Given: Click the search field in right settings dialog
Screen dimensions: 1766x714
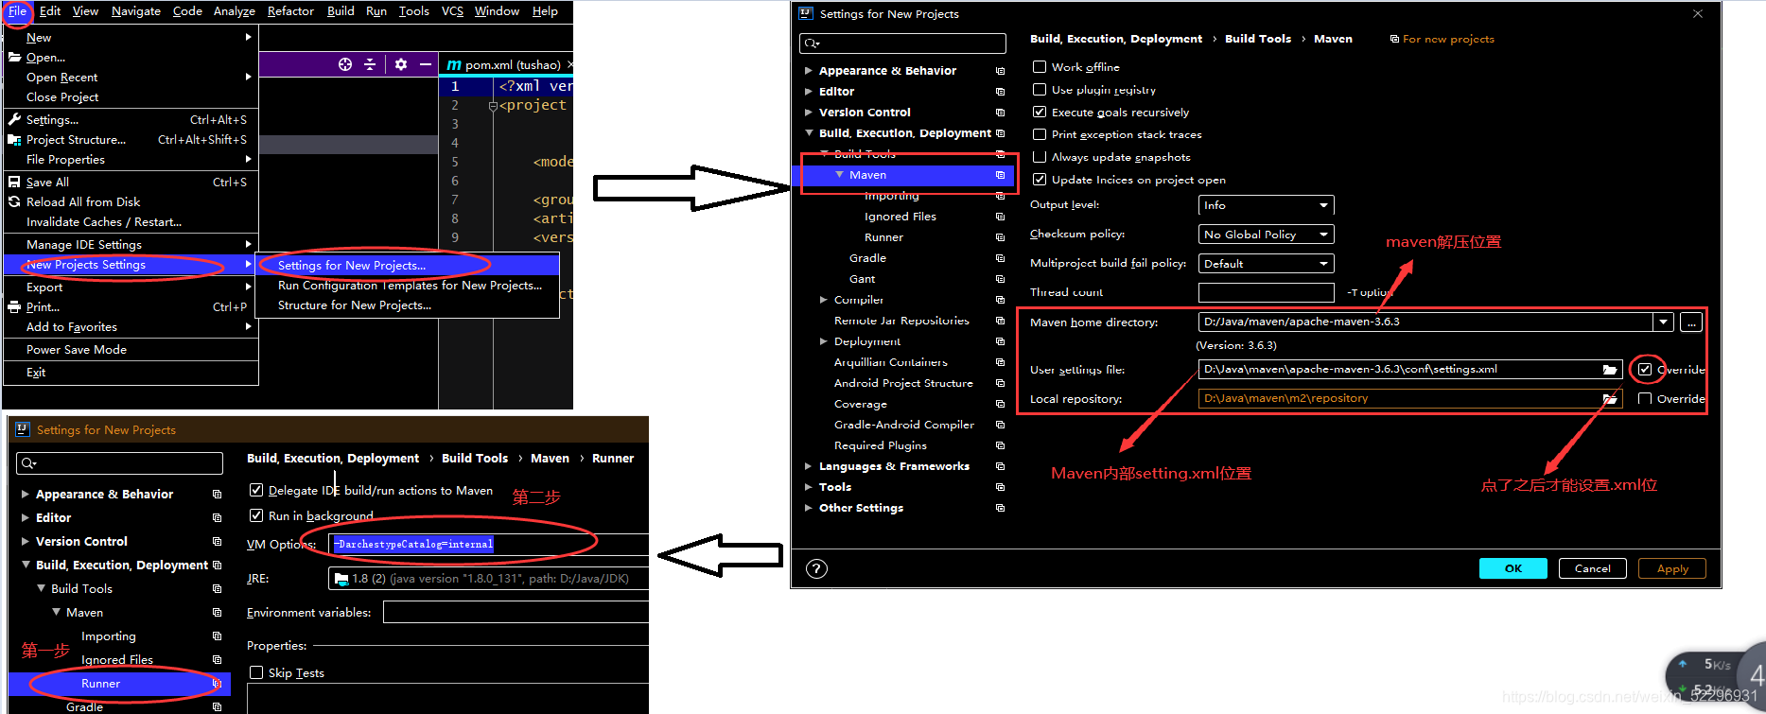Looking at the screenshot, I should tap(902, 44).
